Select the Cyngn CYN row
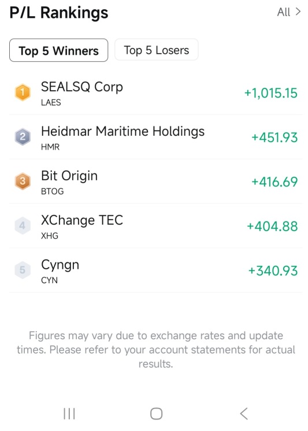This screenshot has height=431, width=308. click(155, 270)
